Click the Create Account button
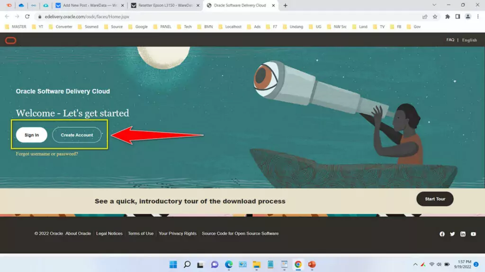The image size is (485, 272). pos(77,135)
